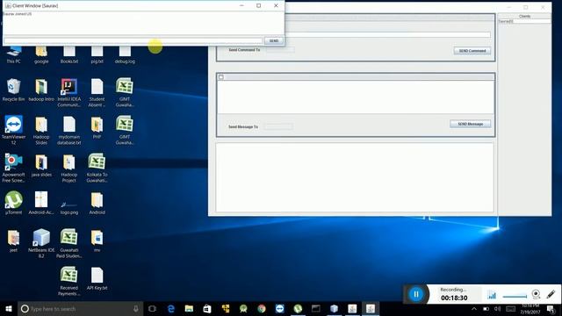Click into the server message text area

[356, 97]
